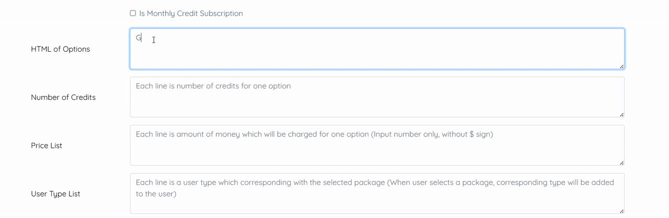Screen dimensions: 669x218
Task: Enable the Is Monthly Credit Subscription checkbox
Action: click(133, 13)
